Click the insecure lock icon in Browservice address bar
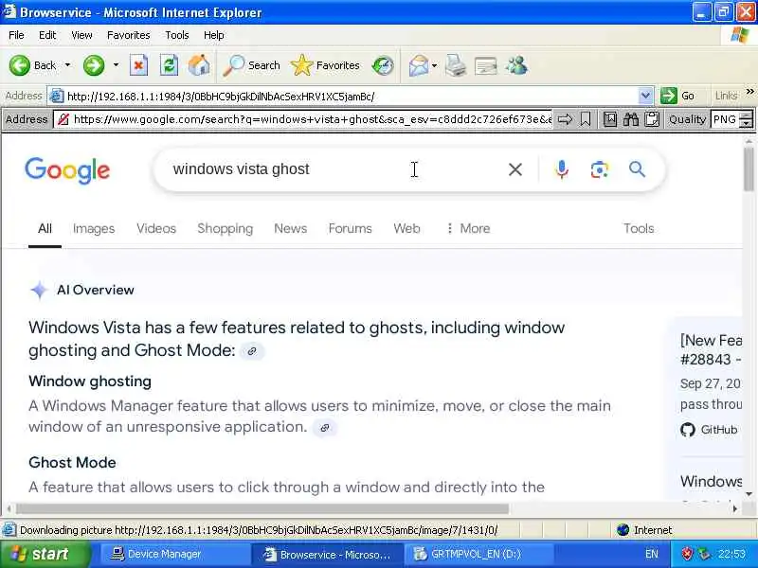This screenshot has width=758, height=568. [x=63, y=119]
